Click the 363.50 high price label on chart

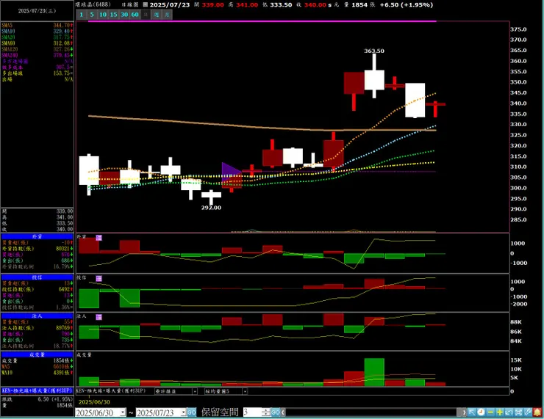click(x=374, y=51)
